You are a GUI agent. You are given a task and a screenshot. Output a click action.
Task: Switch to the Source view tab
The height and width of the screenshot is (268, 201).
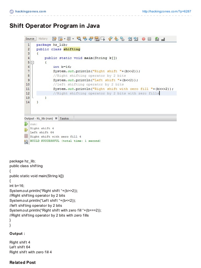tap(30, 39)
